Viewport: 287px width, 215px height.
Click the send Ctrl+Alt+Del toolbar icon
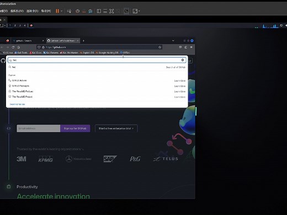pos(69,11)
